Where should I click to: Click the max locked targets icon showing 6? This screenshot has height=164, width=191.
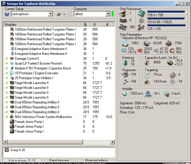click(172, 75)
